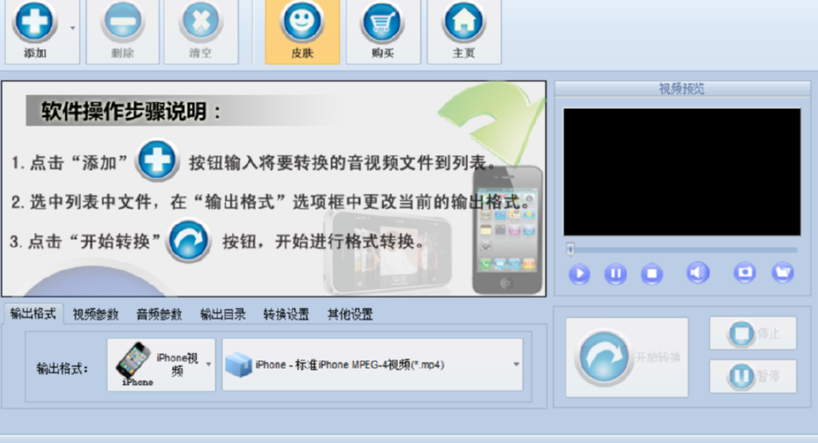
Task: Click the black video preview area
Action: [x=682, y=172]
